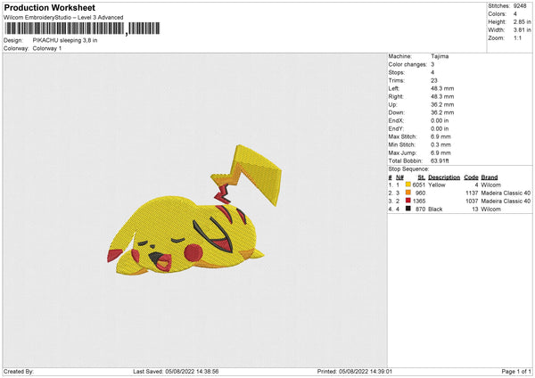This screenshot has height=378, width=535.
Task: Select the Stitches value "9248"
Action: coord(520,6)
